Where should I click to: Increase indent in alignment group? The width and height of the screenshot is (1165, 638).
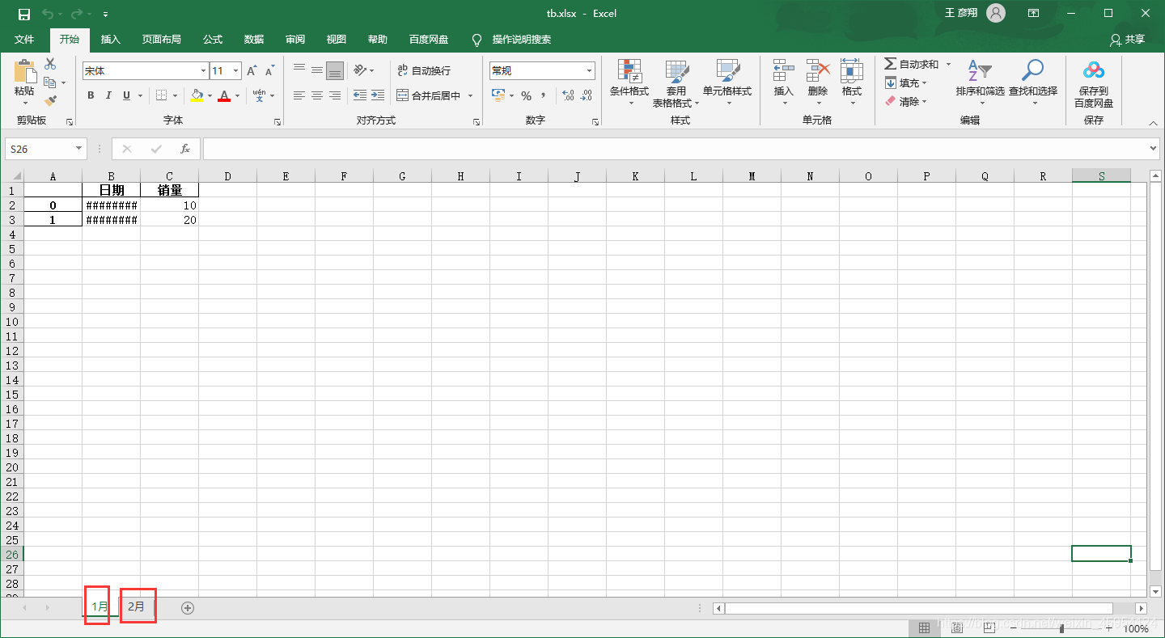tap(378, 95)
